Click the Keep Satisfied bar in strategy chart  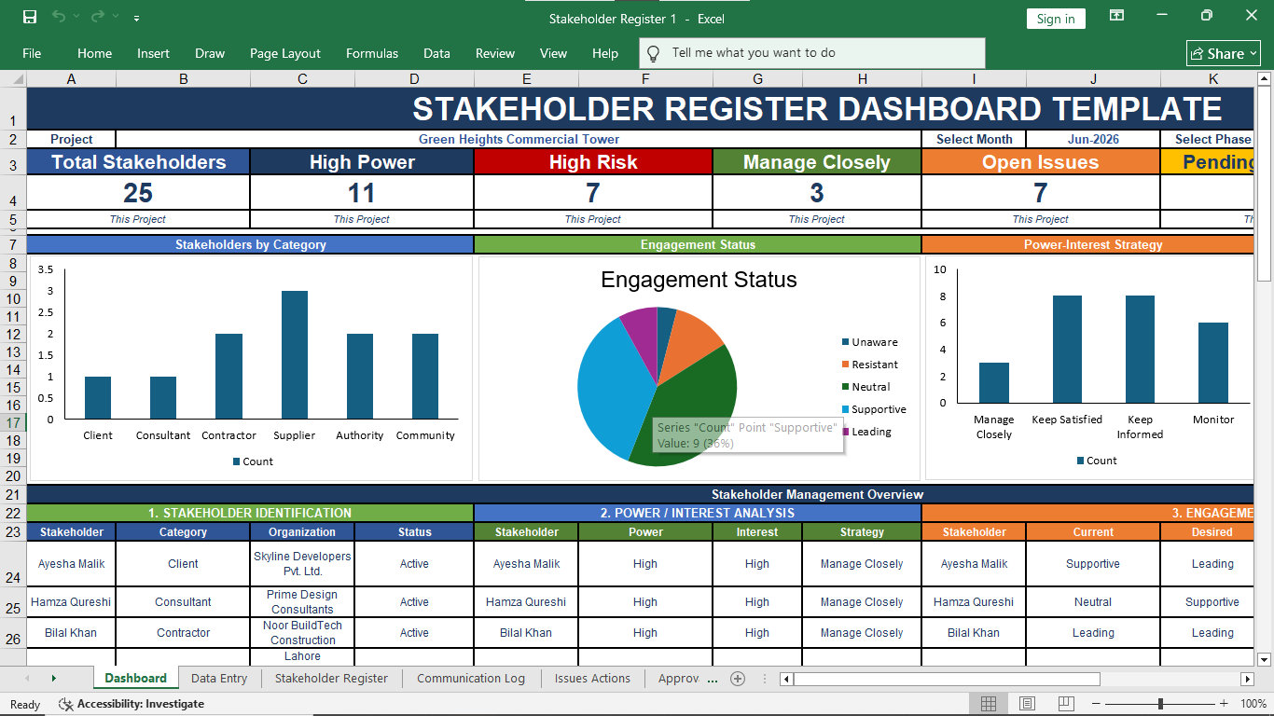point(1067,350)
